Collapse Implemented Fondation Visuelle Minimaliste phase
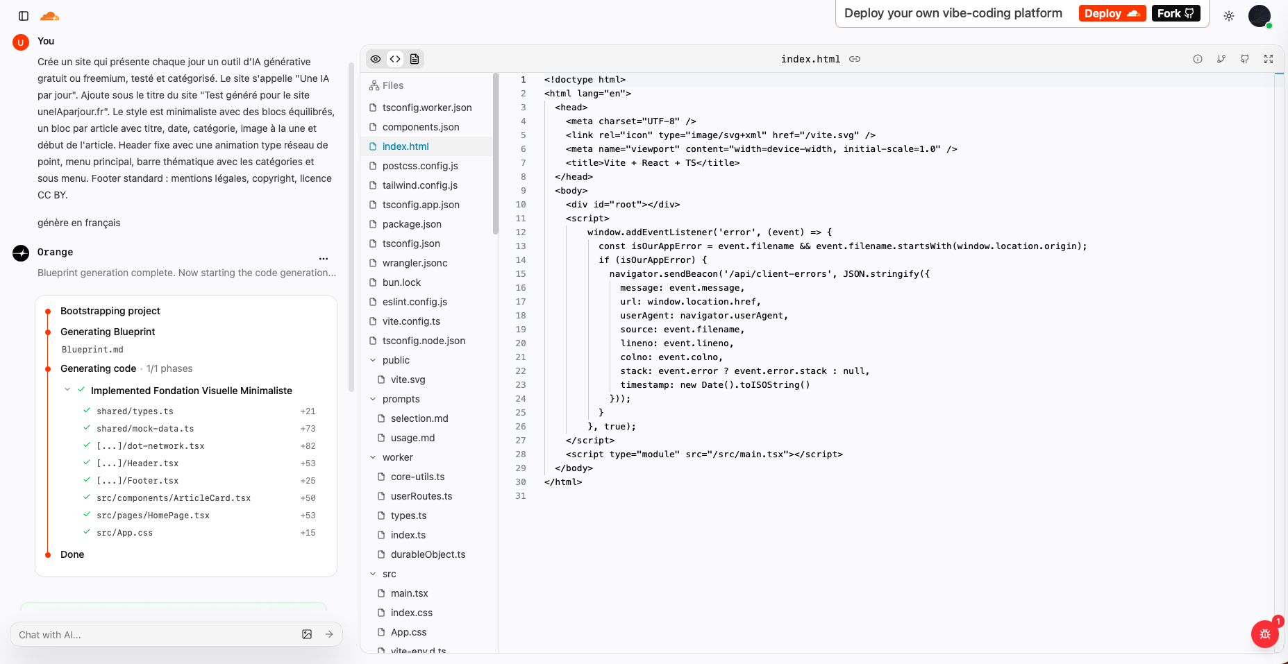The image size is (1288, 664). tap(67, 390)
